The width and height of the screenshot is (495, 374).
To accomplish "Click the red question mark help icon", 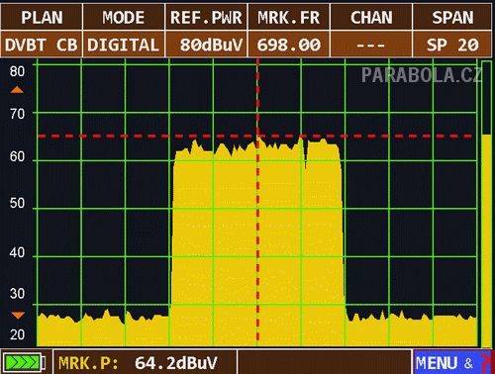I will [485, 363].
